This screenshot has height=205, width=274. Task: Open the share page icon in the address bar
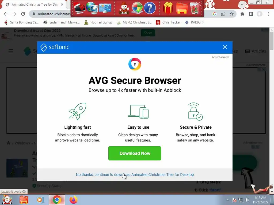pyautogui.click(x=223, y=14)
